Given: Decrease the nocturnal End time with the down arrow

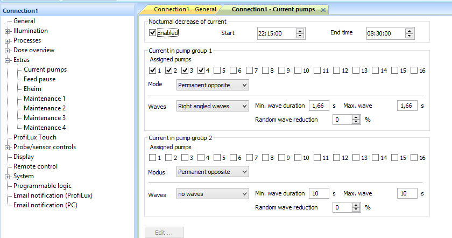Looking at the screenshot, I should click(409, 36).
